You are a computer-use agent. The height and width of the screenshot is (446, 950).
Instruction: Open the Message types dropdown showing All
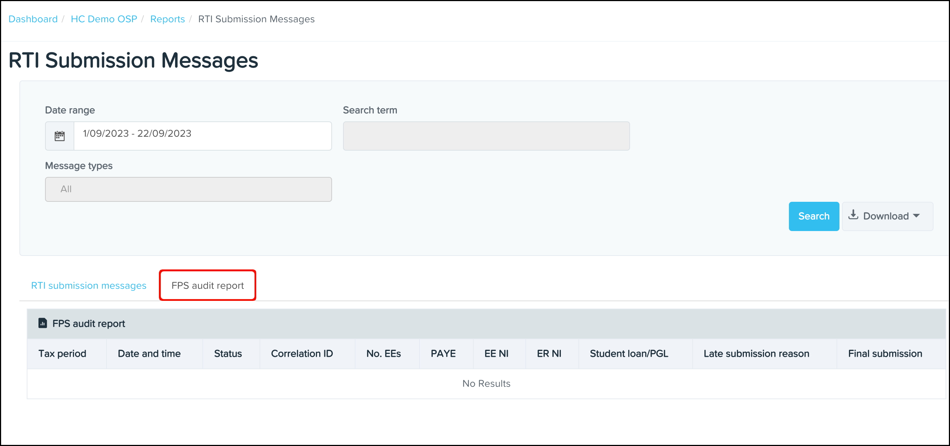tap(188, 189)
